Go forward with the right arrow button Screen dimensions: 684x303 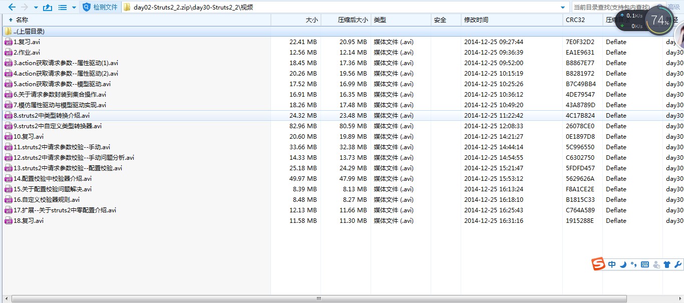pyautogui.click(x=24, y=8)
